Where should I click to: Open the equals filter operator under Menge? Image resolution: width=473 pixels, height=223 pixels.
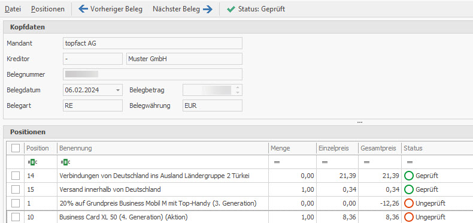click(277, 162)
